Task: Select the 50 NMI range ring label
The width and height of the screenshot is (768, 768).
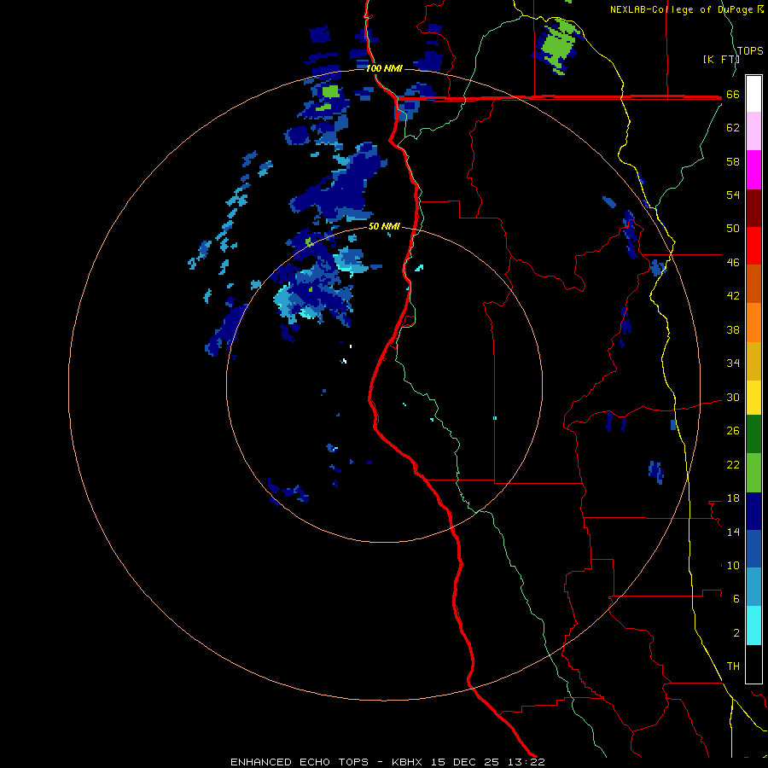Action: (384, 226)
